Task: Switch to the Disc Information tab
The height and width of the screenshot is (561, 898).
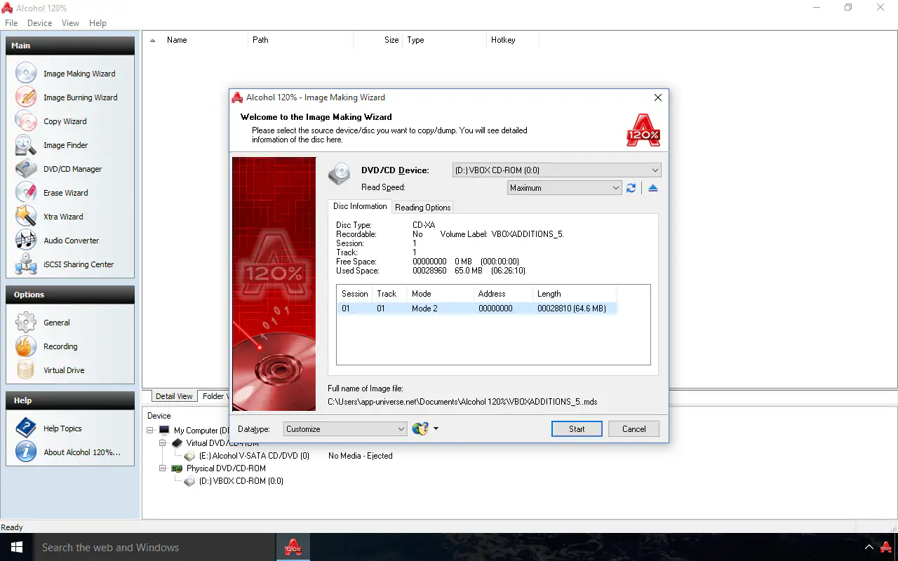Action: 360,206
